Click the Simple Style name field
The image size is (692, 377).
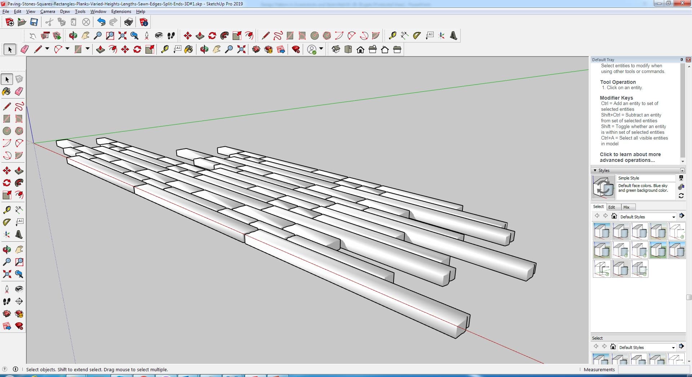tap(645, 178)
